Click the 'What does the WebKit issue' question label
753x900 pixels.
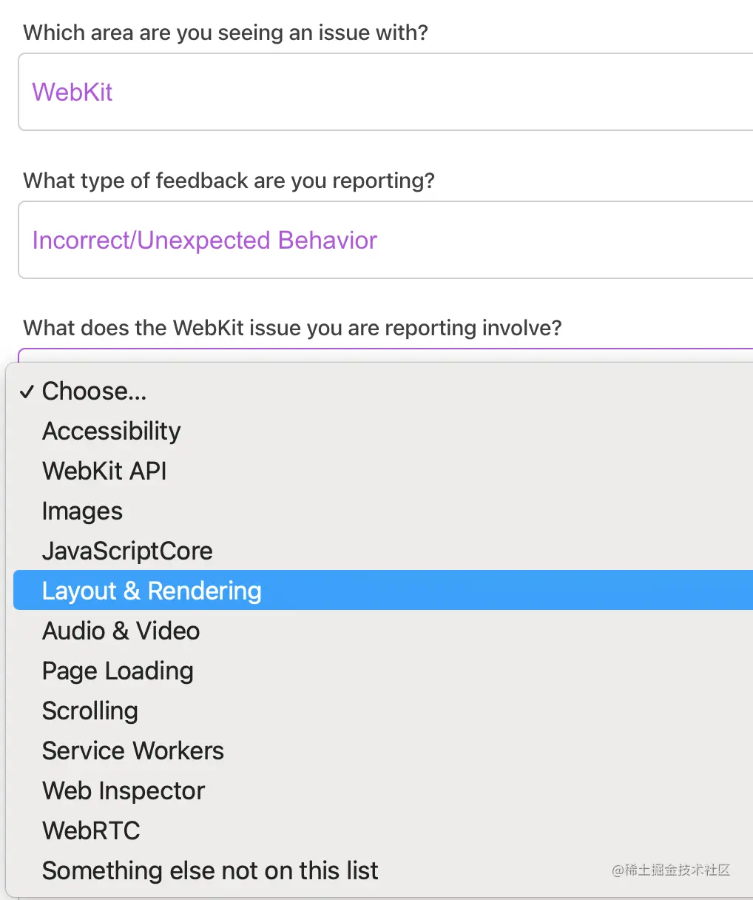click(x=292, y=327)
